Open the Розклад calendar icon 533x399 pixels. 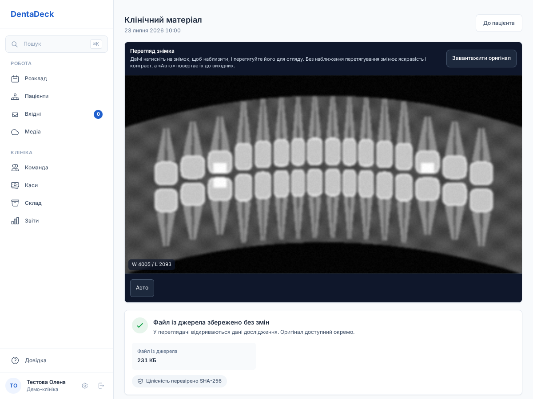click(15, 78)
